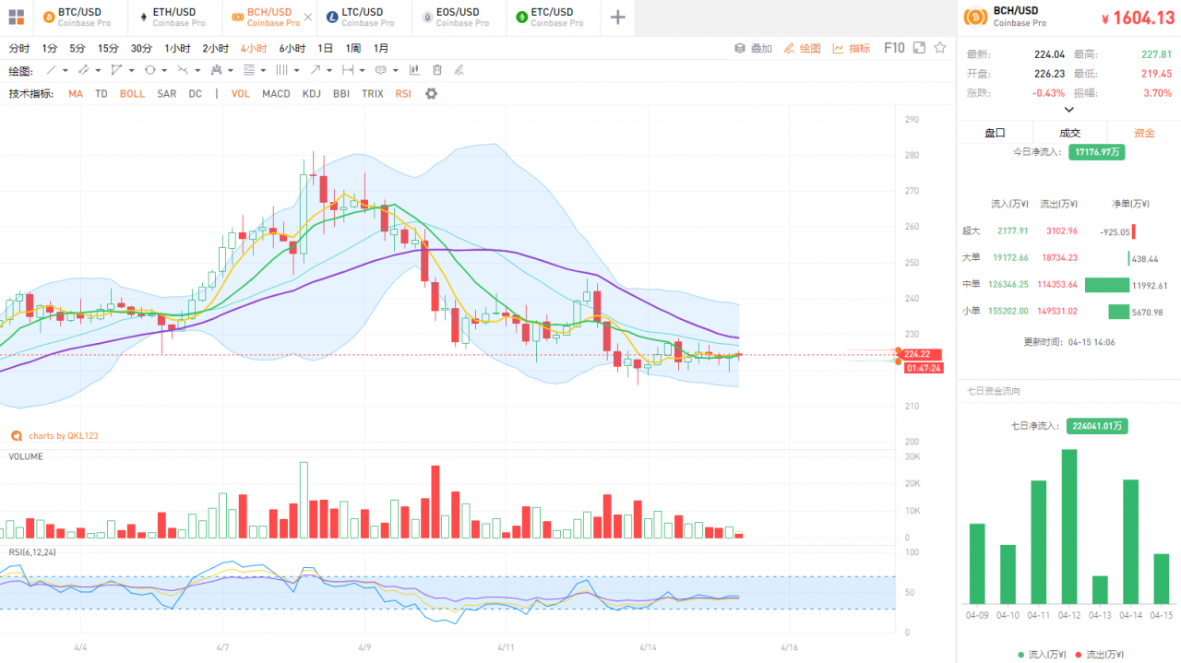Click the grid layout icon at top-left
This screenshot has width=1181, height=663.
point(16,17)
